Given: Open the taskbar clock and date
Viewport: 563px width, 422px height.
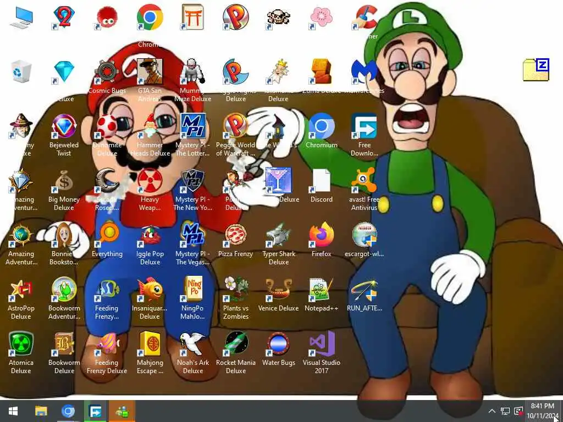Looking at the screenshot, I should pos(543,411).
